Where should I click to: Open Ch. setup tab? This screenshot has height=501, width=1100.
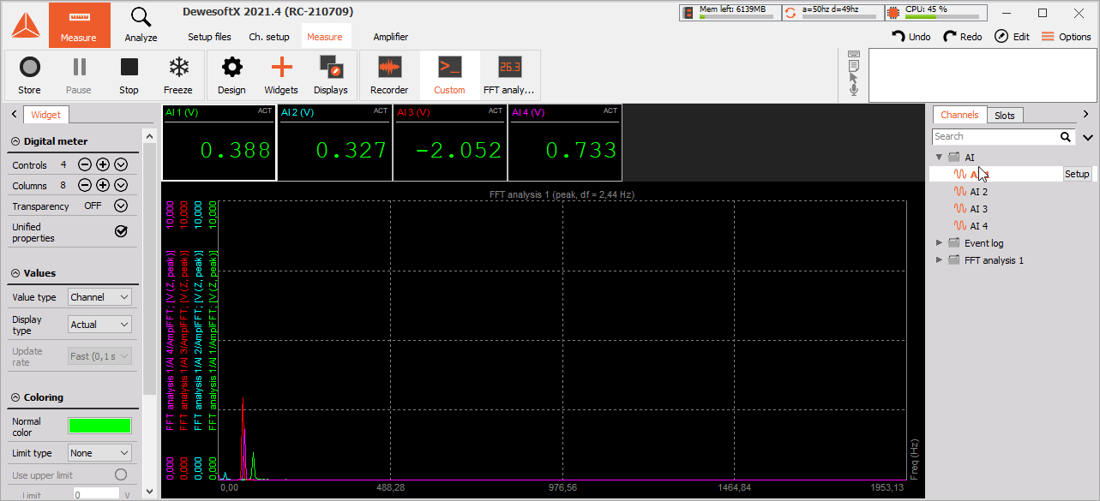pos(269,37)
